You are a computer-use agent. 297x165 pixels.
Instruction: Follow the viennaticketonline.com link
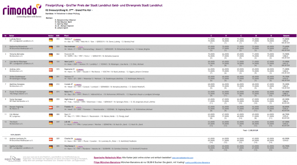[x=183, y=158]
